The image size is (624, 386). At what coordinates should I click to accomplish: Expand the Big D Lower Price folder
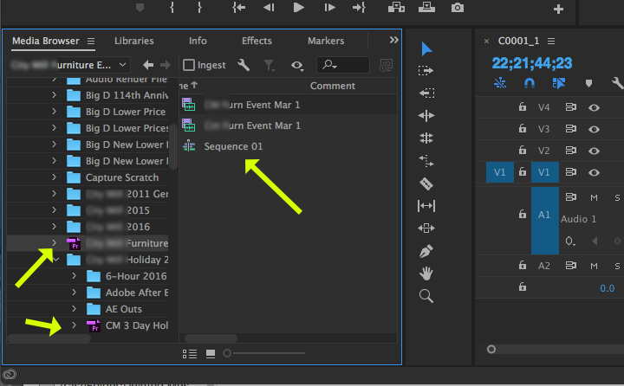54,112
